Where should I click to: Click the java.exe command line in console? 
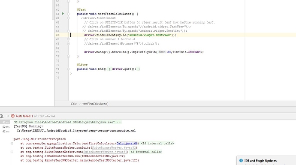tap(68, 122)
